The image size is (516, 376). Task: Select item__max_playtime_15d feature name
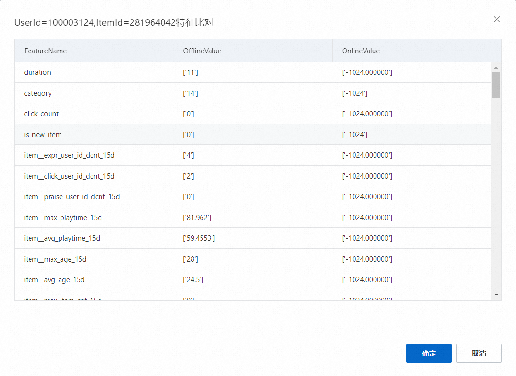tap(63, 218)
